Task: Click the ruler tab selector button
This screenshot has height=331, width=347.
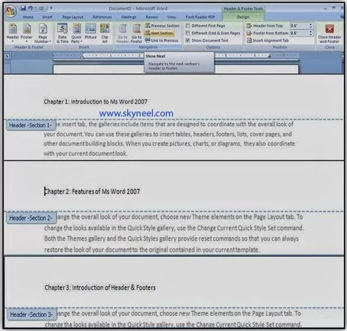Action: click(8, 55)
